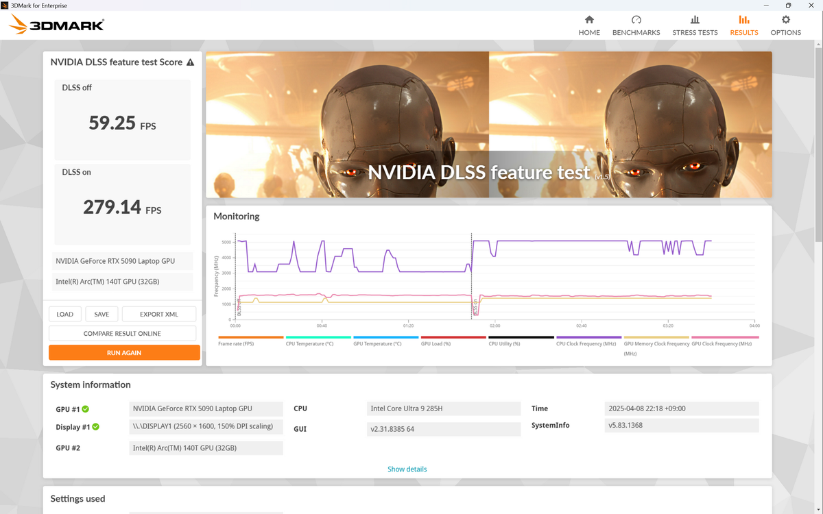
Task: Click the 59.25 FPS DLSS off score
Action: click(x=122, y=123)
